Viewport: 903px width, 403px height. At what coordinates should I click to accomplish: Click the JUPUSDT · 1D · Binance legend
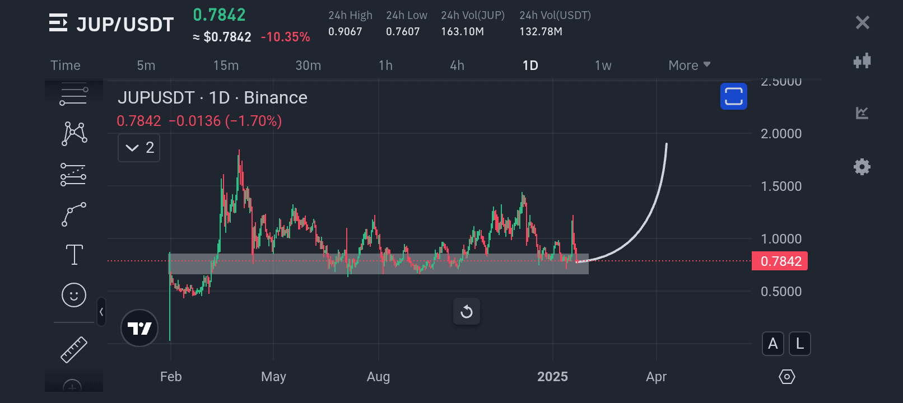click(x=212, y=98)
